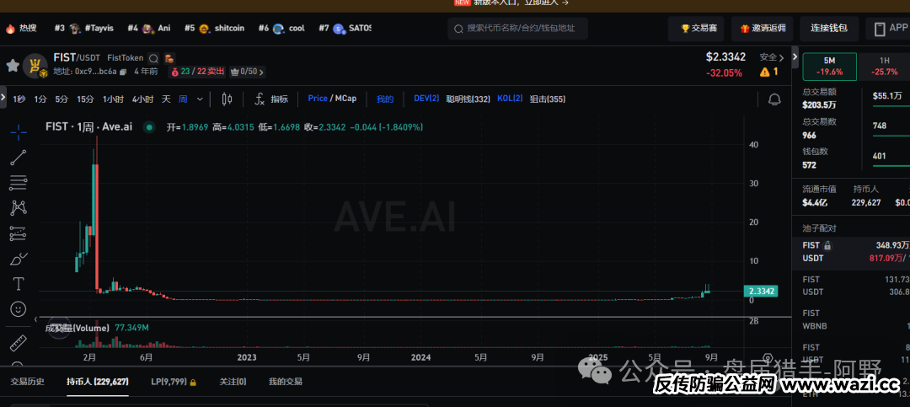910x407 pixels.
Task: Select the brush drawing tool
Action: 19,259
